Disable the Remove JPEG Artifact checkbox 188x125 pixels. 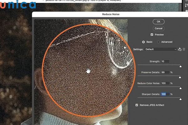pyautogui.click(x=137, y=105)
